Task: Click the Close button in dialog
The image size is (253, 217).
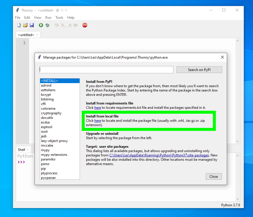Action: click(214, 177)
